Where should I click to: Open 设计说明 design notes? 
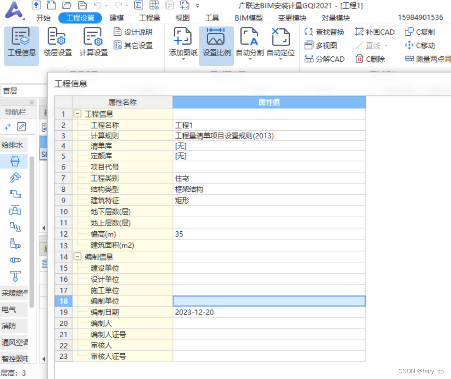[133, 32]
